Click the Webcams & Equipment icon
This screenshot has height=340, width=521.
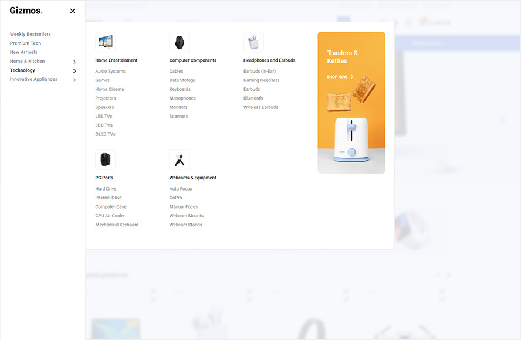coord(180,159)
